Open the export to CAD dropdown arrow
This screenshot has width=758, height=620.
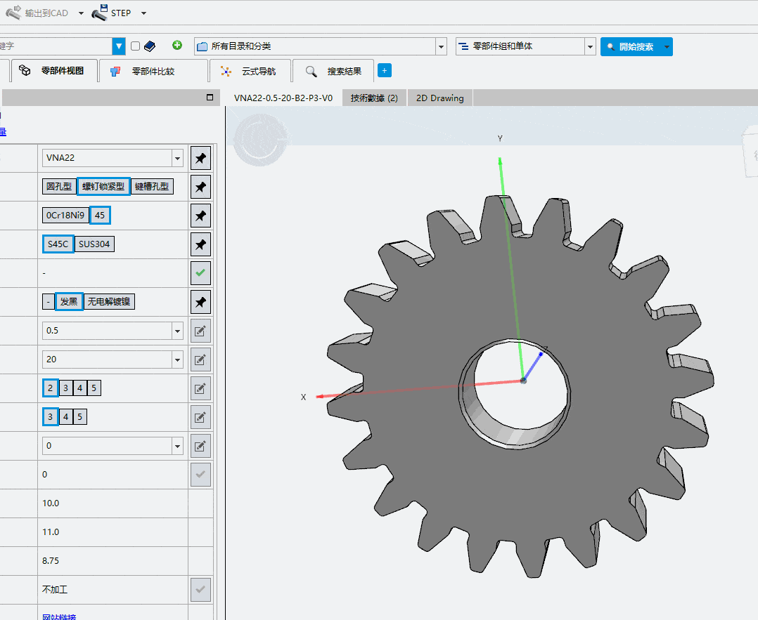81,13
